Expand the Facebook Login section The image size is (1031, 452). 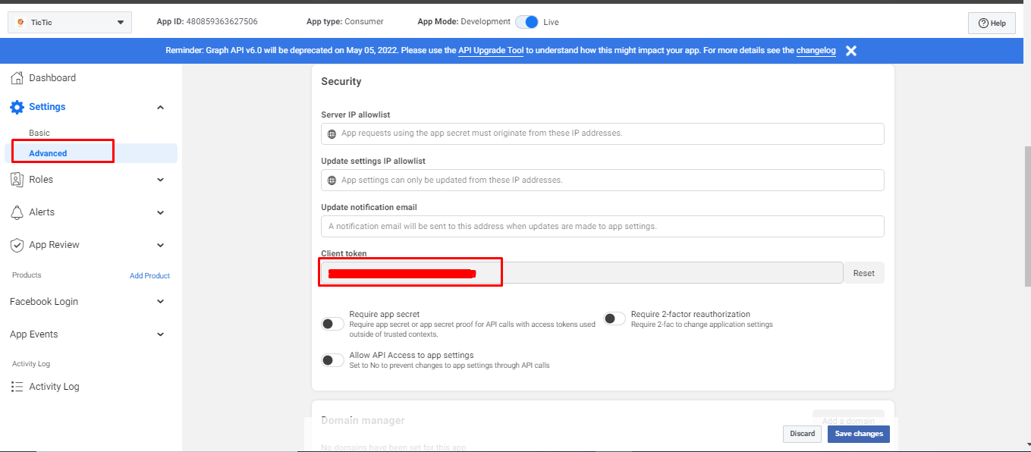point(160,302)
